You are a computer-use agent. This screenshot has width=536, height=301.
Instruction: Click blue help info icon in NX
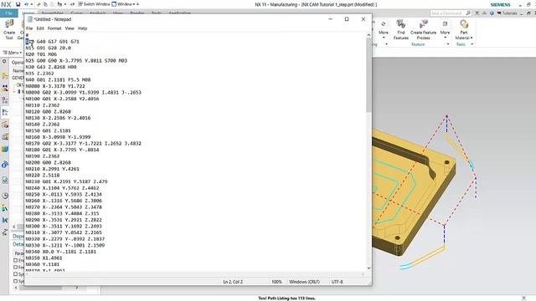point(492,13)
